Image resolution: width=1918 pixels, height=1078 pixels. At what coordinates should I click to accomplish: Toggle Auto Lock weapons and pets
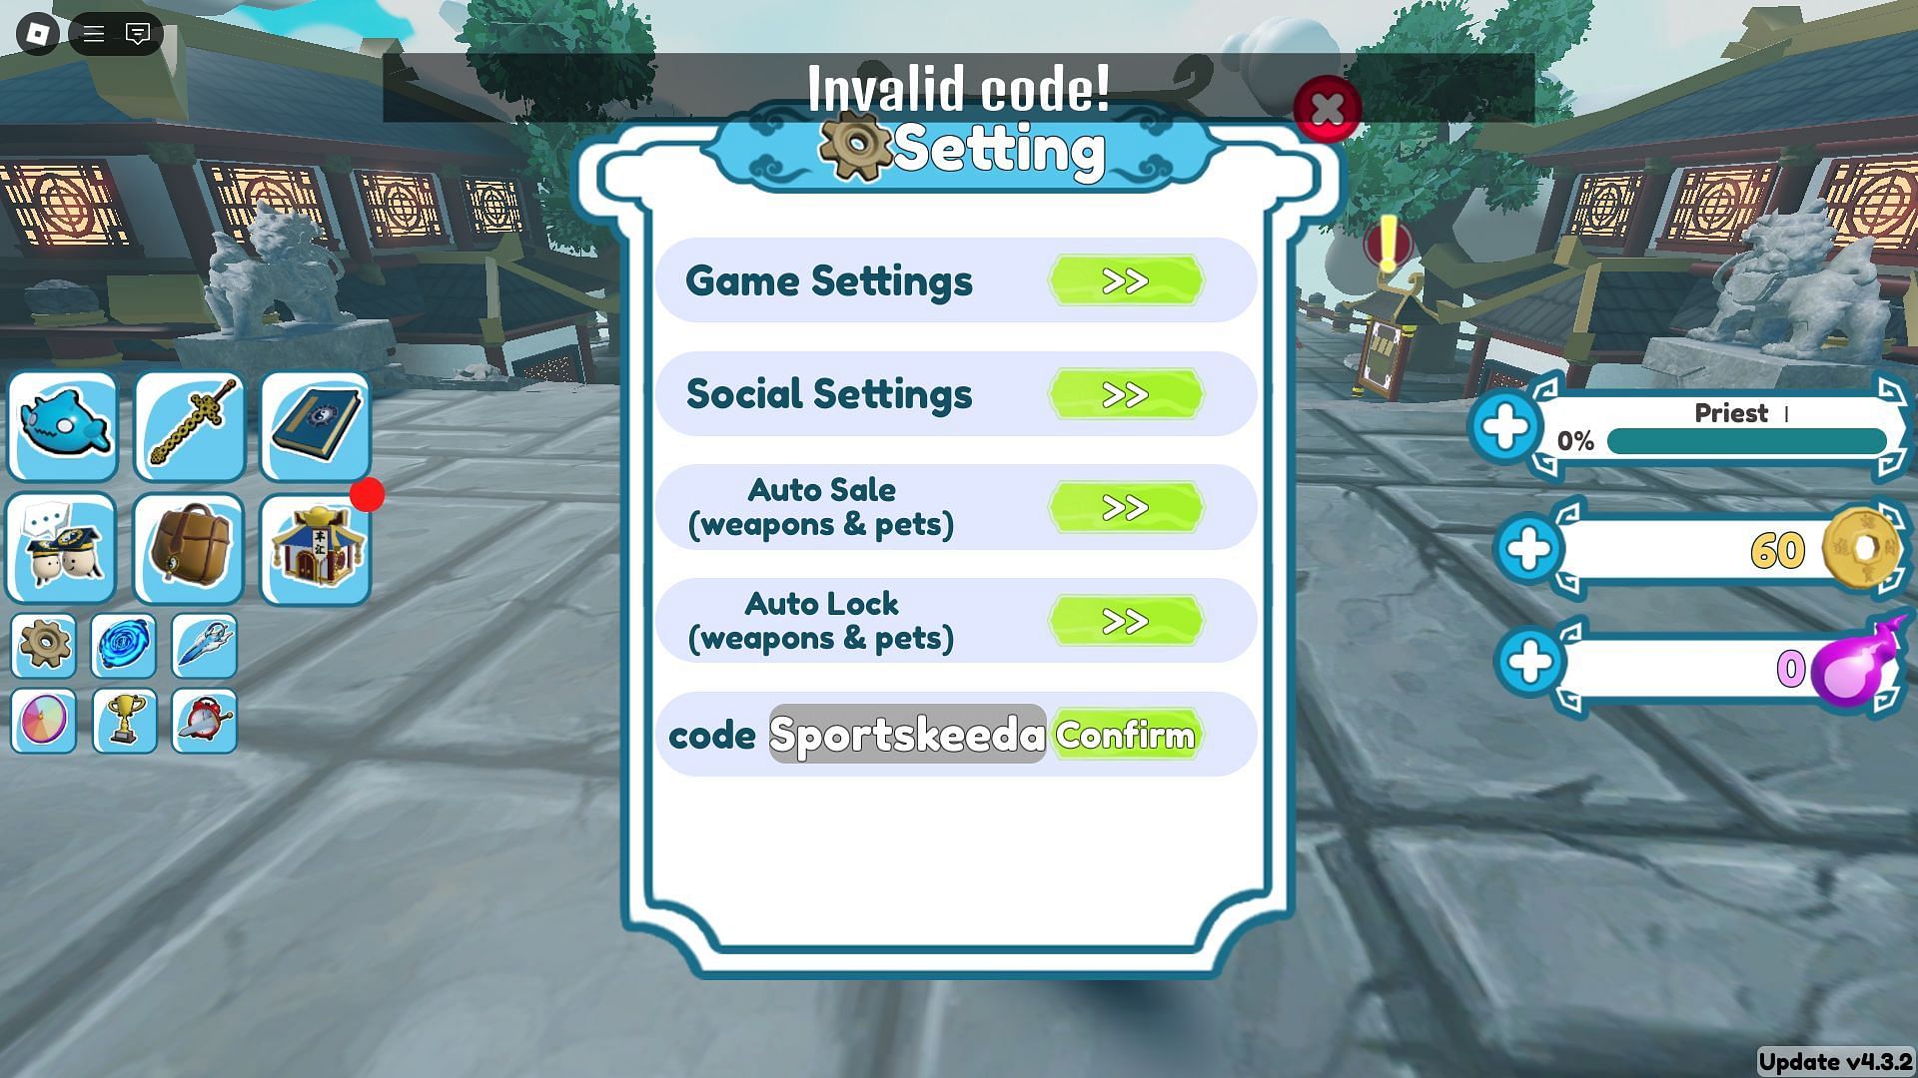pos(1126,620)
